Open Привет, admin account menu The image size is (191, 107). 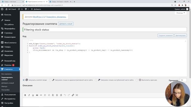(181, 9)
